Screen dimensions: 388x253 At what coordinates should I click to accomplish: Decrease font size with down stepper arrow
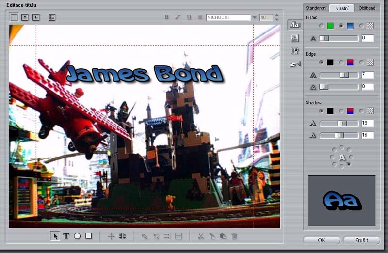276,20
